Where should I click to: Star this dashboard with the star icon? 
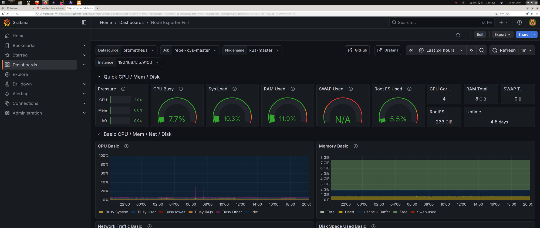click(458, 35)
